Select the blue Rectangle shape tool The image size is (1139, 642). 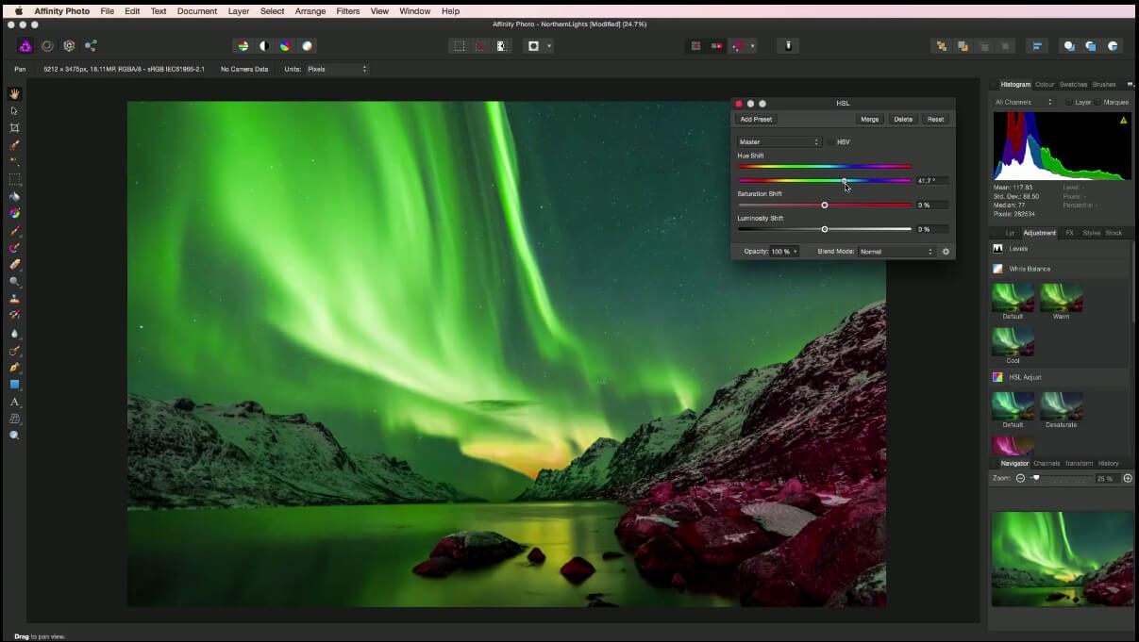[14, 385]
